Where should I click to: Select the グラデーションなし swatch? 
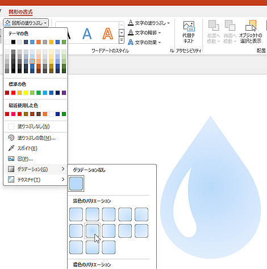[76, 184]
